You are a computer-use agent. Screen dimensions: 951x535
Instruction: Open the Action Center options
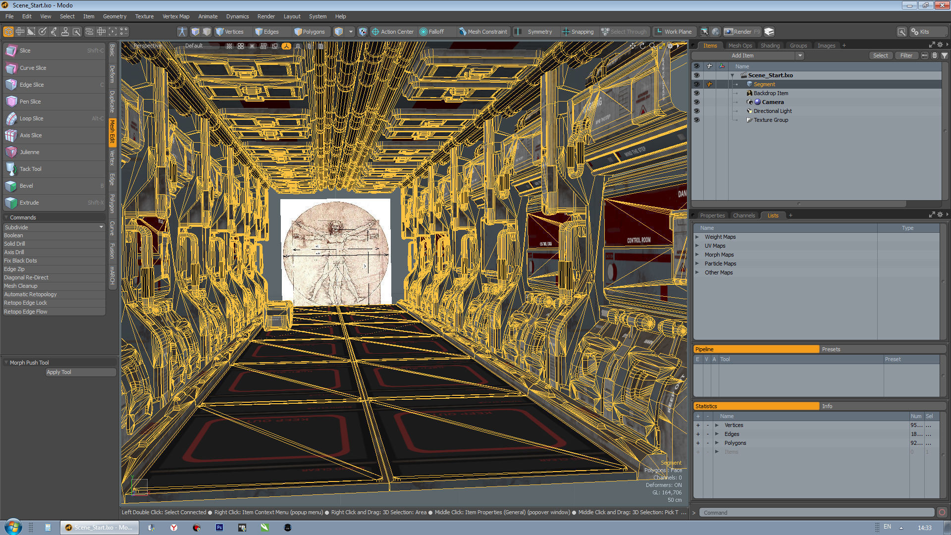point(392,32)
